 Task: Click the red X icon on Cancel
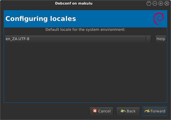95,111
